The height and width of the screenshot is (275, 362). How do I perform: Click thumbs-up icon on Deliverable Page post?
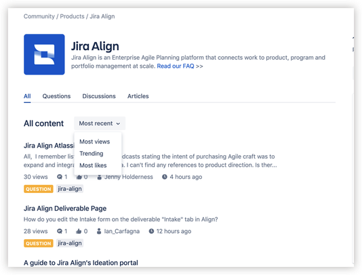pos(79,231)
